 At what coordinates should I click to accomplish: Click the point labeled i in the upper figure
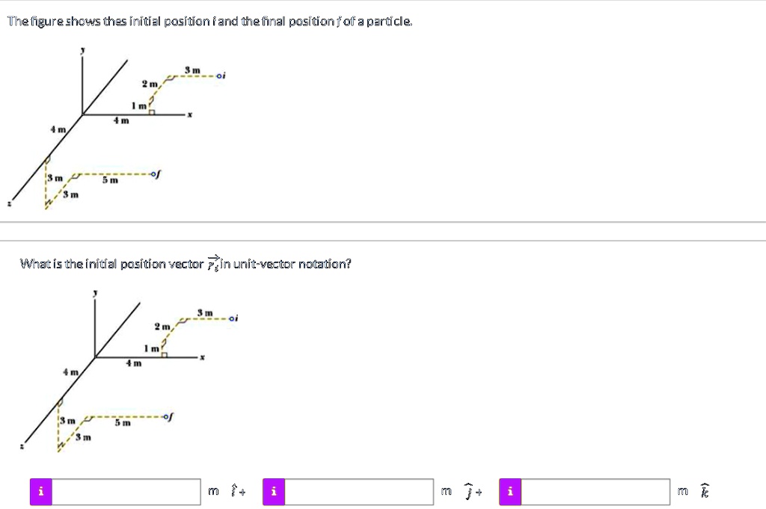point(218,75)
